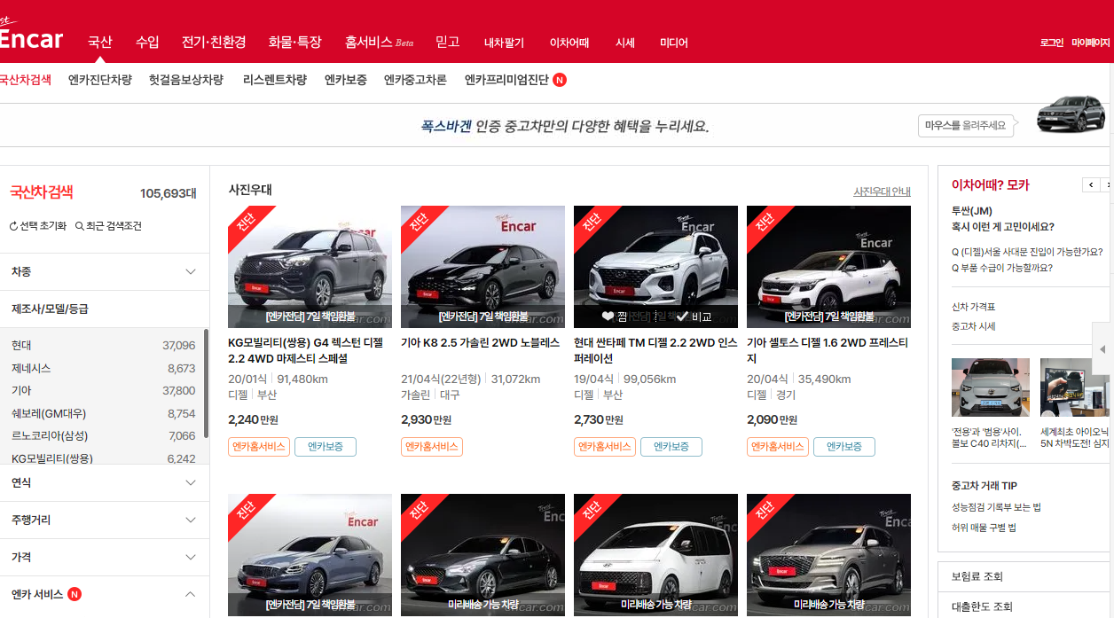
Task: Click the right edge collapse panel arrow
Action: [1102, 349]
